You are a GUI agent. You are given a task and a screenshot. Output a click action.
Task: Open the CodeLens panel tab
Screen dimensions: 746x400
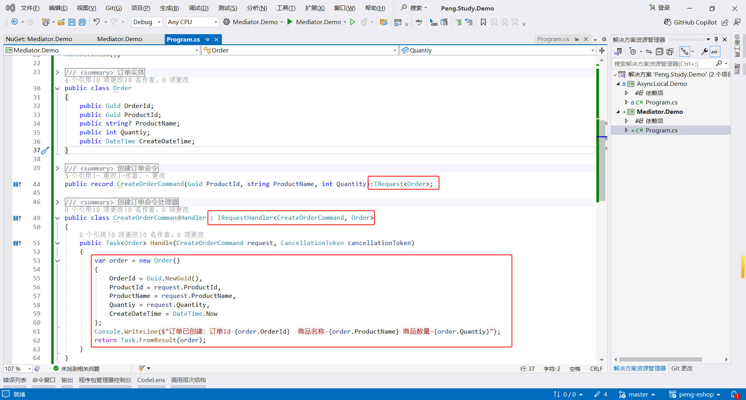(151, 380)
